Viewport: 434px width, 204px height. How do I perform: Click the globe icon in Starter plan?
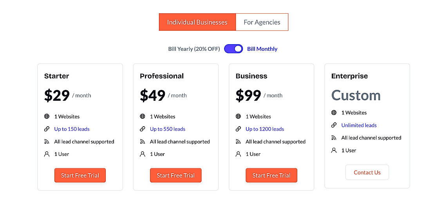coord(47,116)
